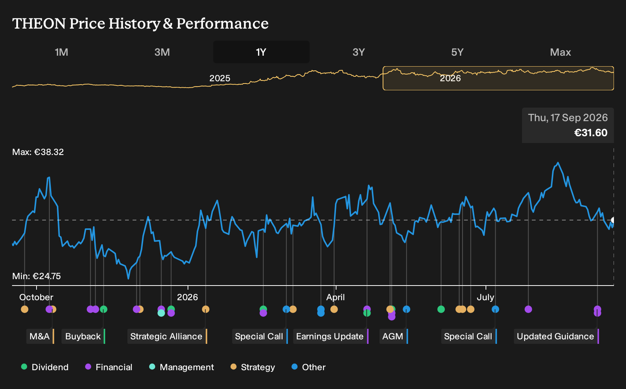Image resolution: width=626 pixels, height=389 pixels.
Task: Click the Min: €24.75 label
Action: (x=37, y=276)
